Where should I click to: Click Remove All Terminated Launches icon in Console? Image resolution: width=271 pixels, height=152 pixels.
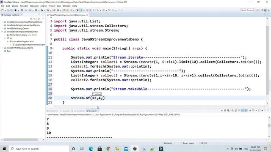(228, 111)
